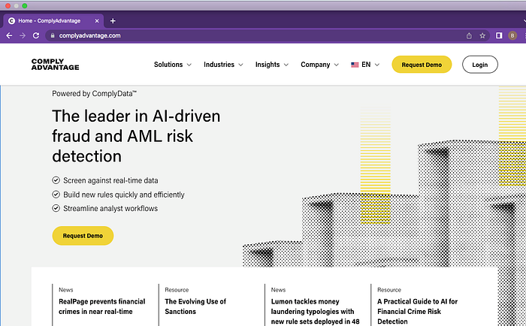
Task: Go back using the browser back arrow
Action: pyautogui.click(x=9, y=35)
